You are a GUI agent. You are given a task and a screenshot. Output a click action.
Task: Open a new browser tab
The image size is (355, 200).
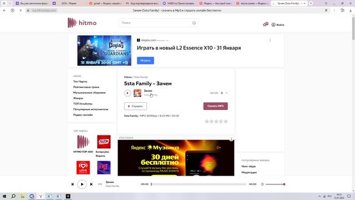click(x=311, y=3)
